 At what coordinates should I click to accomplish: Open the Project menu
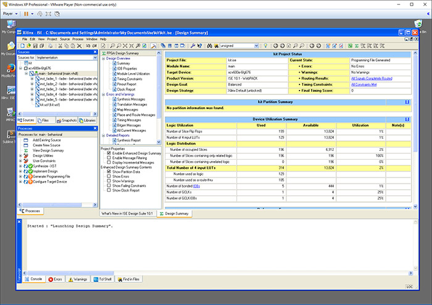(x=52, y=39)
